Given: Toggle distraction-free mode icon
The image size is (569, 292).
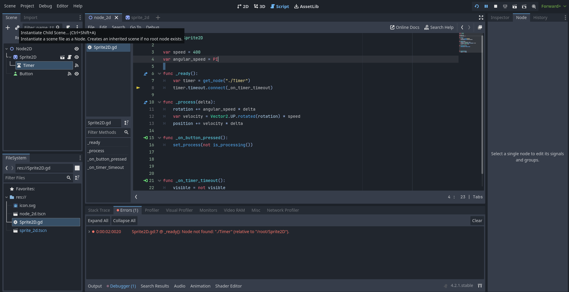Looking at the screenshot, I should [x=481, y=18].
